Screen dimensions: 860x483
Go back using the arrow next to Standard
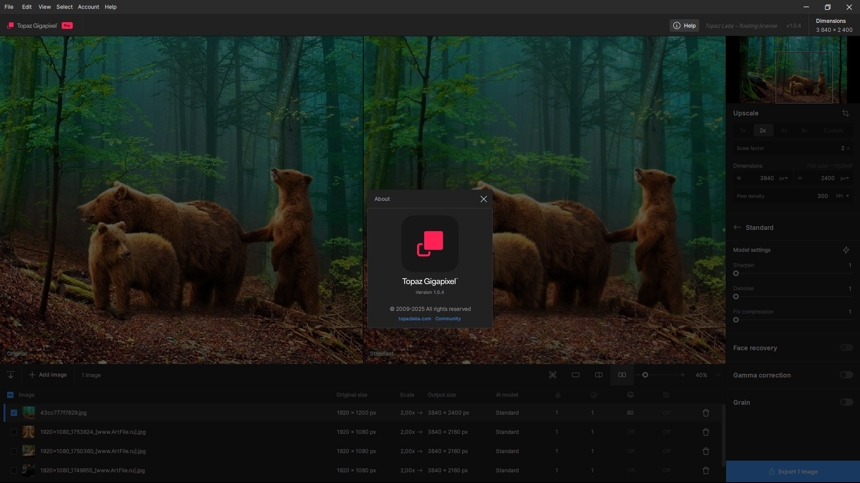point(737,228)
